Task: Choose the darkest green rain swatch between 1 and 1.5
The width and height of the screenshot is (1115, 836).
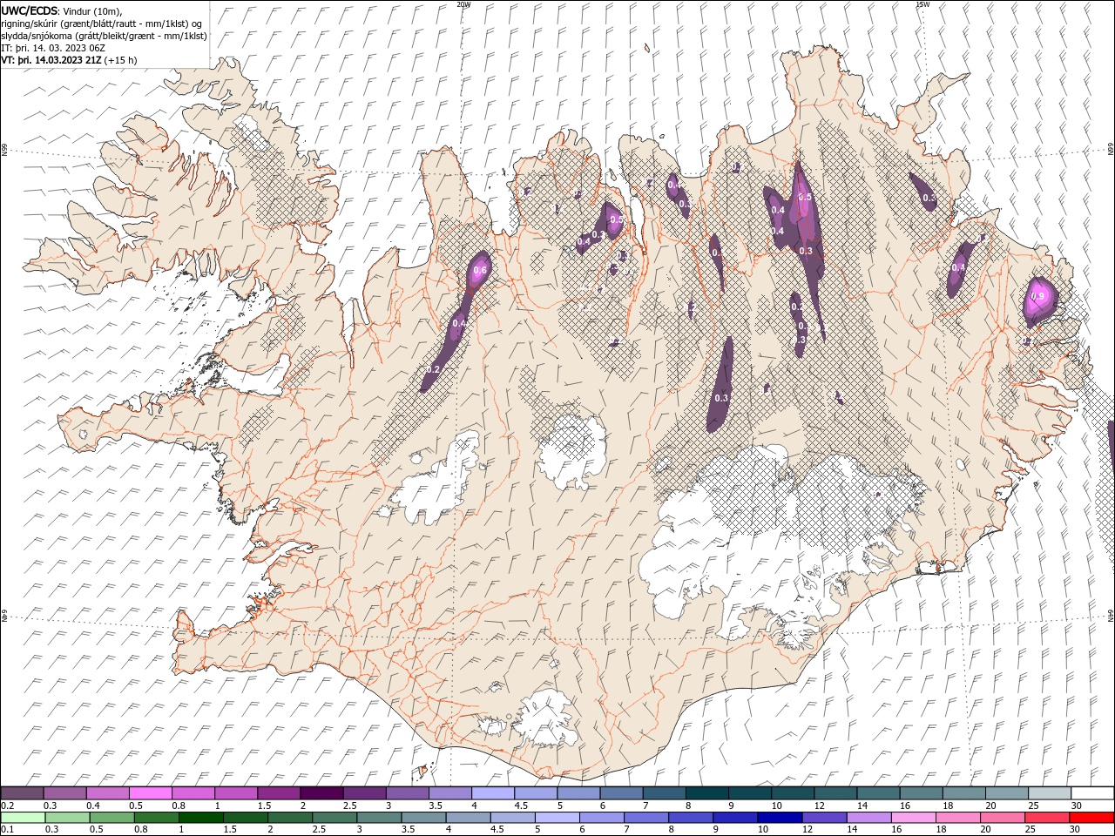Action: pos(200,818)
